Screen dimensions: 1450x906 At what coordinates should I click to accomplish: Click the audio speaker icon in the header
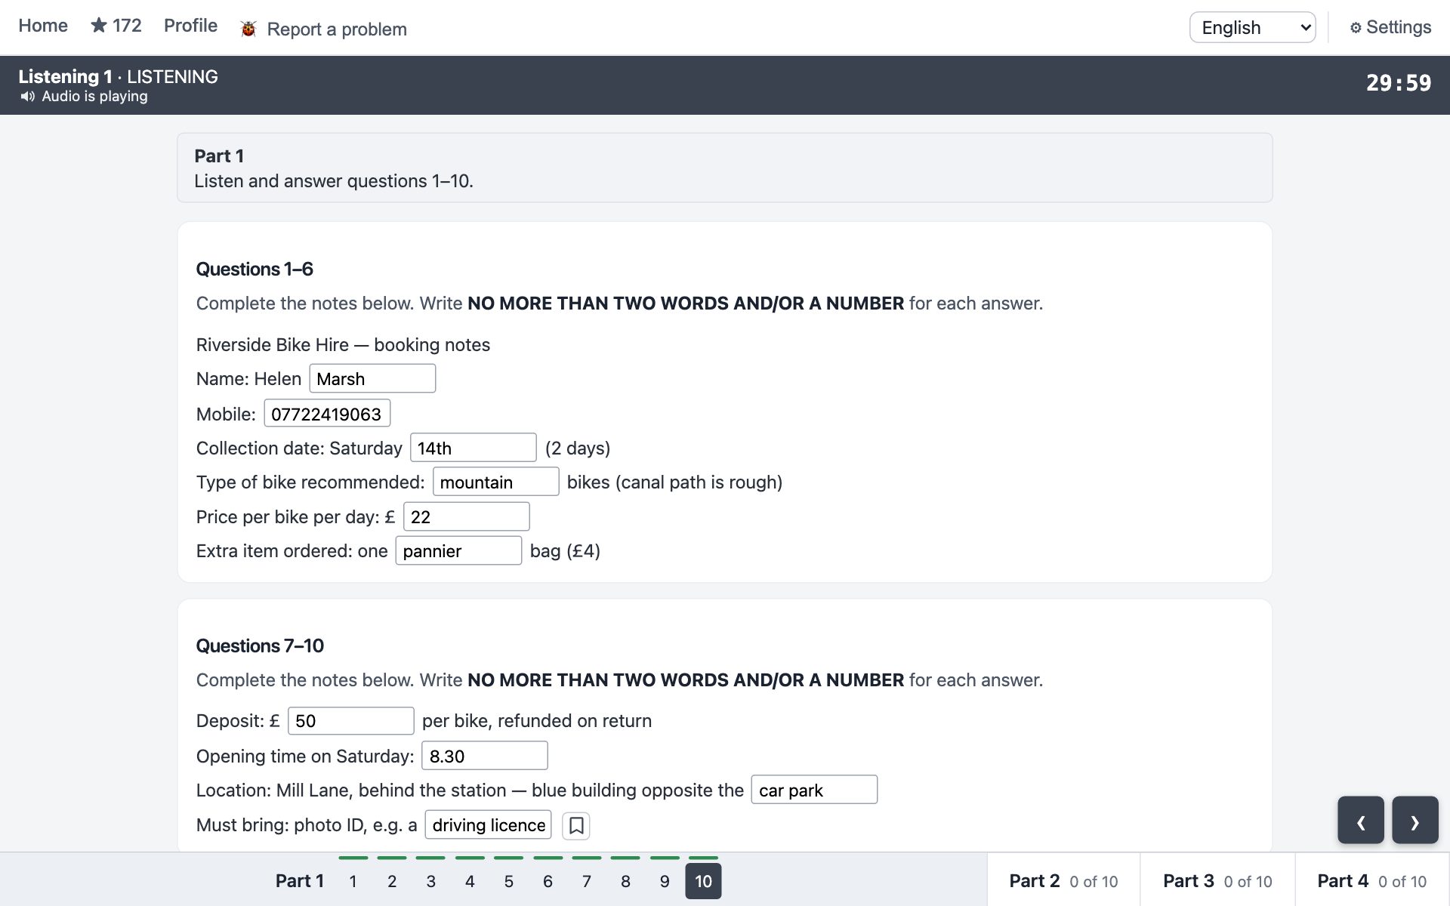tap(28, 97)
